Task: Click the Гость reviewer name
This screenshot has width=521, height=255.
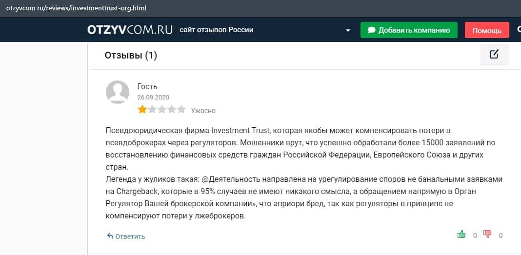Action: (147, 86)
